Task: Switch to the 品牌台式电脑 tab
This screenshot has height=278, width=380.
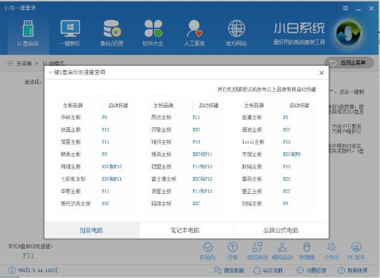Action: 281,230
